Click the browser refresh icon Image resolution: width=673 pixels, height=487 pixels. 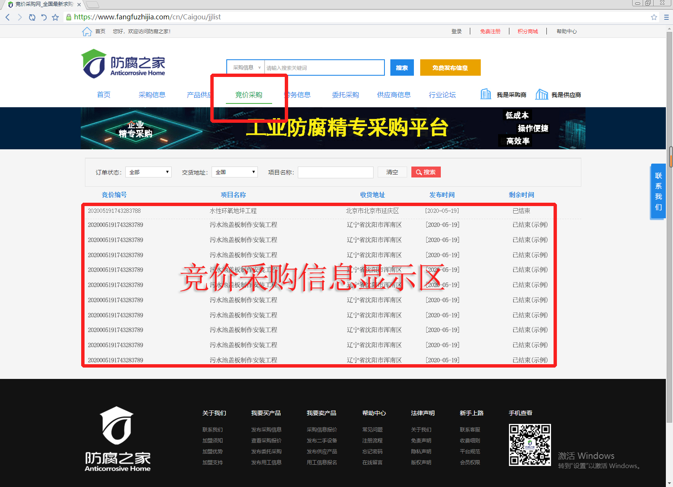[x=32, y=17]
